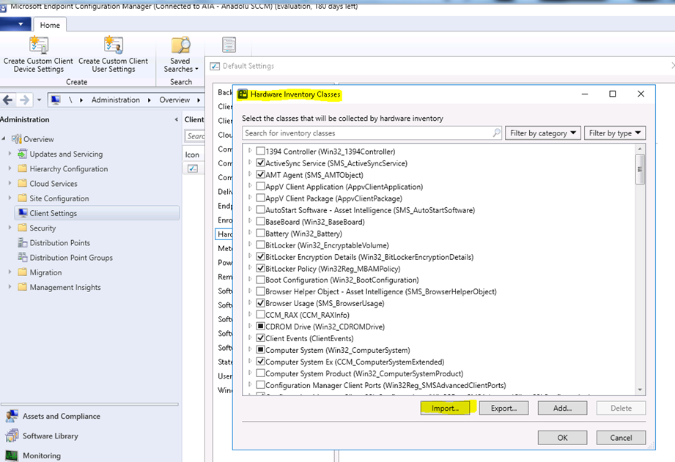The image size is (675, 462).
Task: Check the BaseBoard (Win32_BaseBoard) checkbox
Action: [x=260, y=221]
